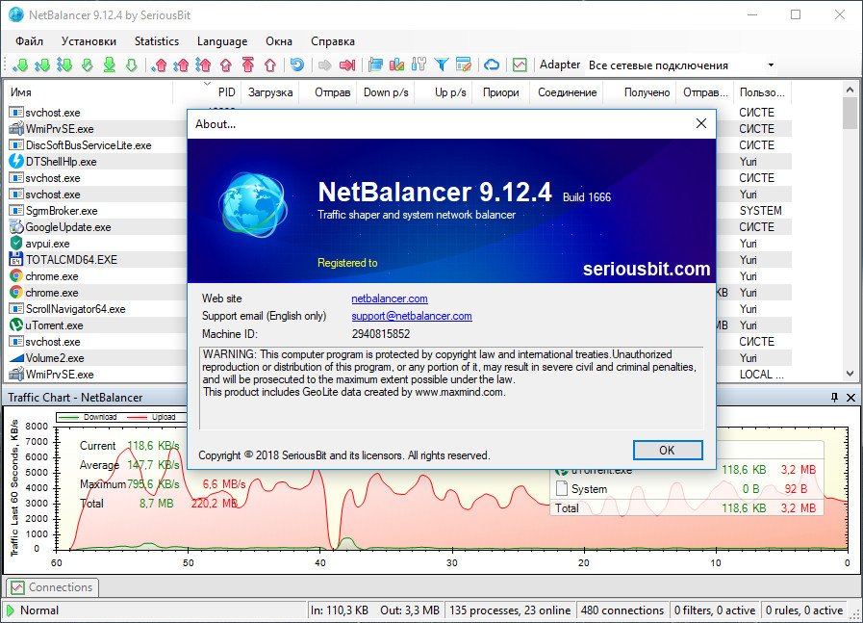Click the avpui.exe green shield icon

[x=16, y=243]
